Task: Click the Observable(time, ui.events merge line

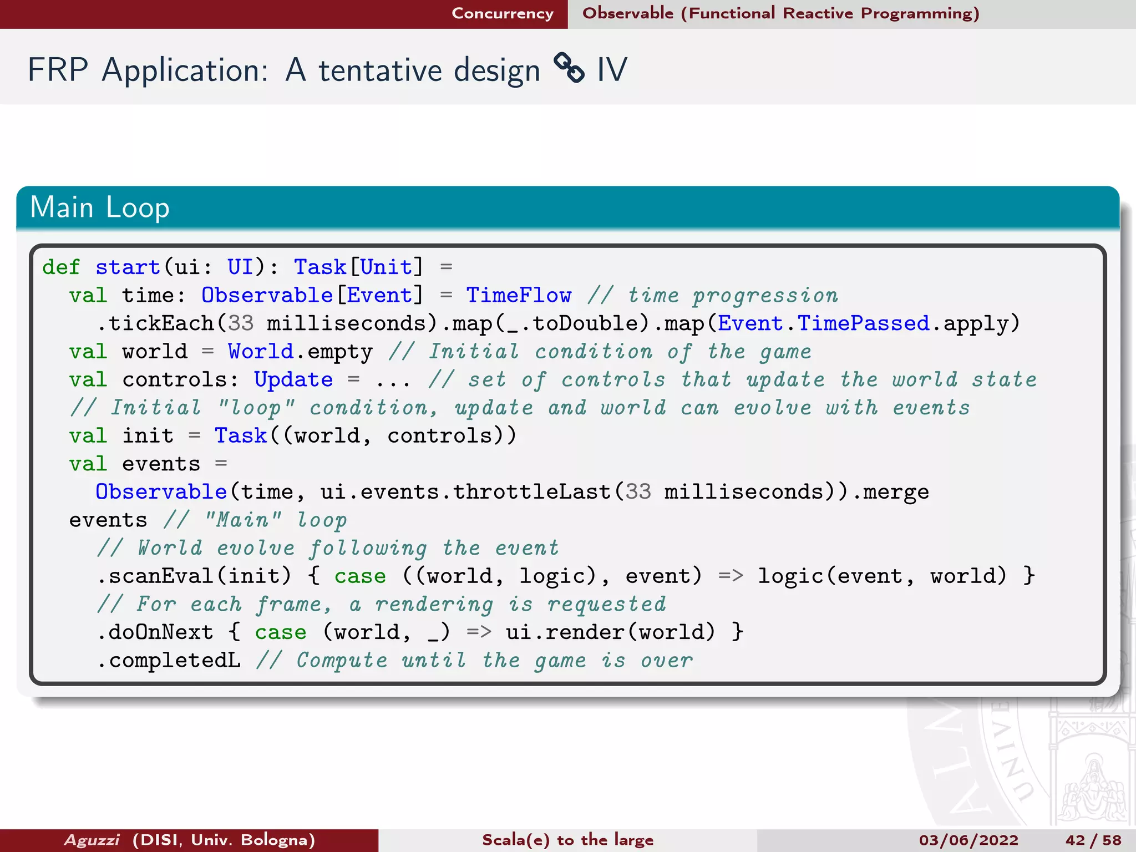Action: point(511,492)
